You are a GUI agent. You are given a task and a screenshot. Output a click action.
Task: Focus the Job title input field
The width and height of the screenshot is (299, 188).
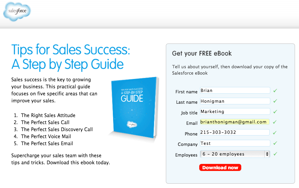(235, 111)
